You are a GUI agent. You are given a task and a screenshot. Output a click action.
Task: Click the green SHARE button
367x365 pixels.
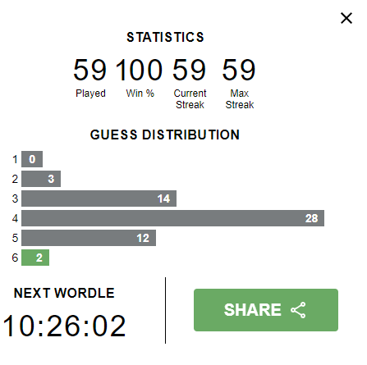[x=266, y=310]
